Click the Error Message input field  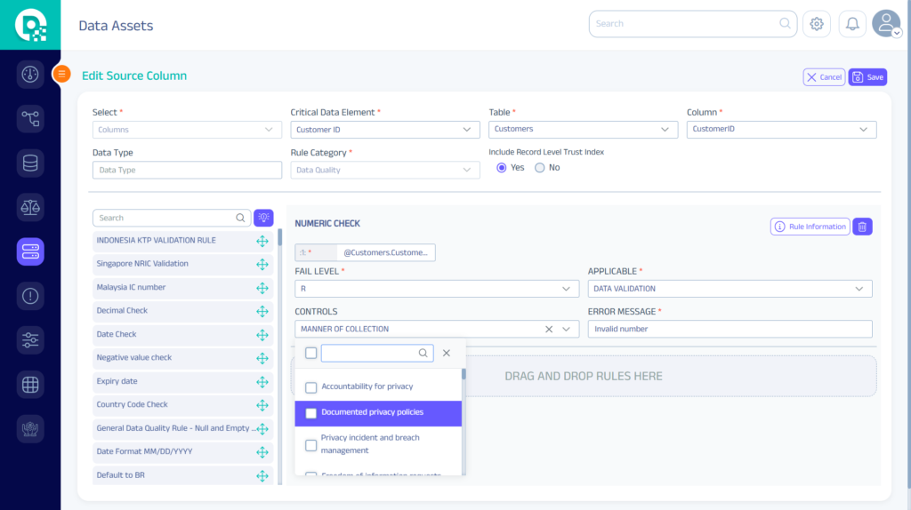click(x=730, y=329)
